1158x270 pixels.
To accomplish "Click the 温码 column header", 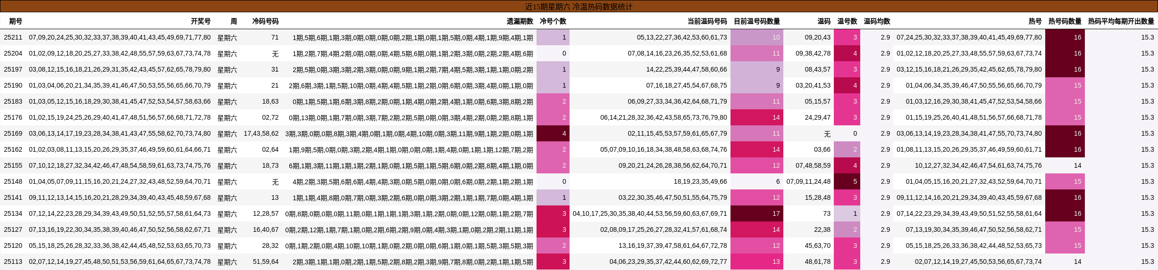I will (x=824, y=21).
